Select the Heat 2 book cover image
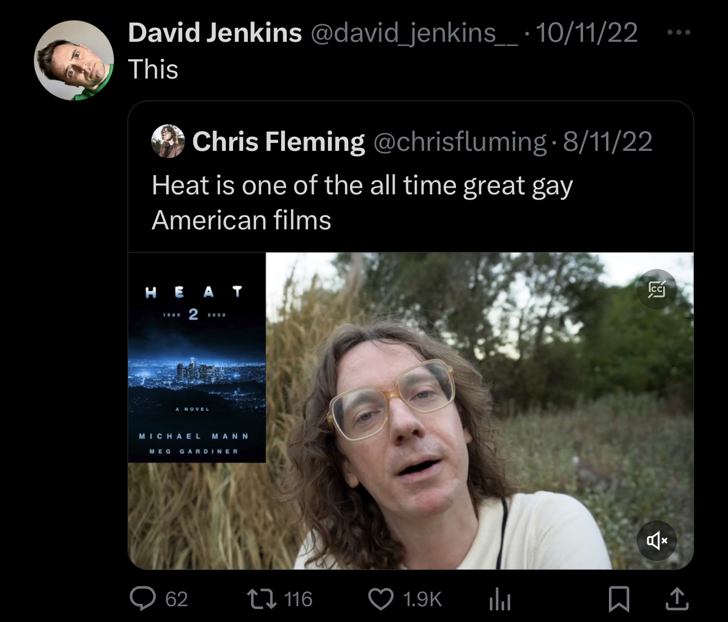This screenshot has width=728, height=622. pos(197,358)
